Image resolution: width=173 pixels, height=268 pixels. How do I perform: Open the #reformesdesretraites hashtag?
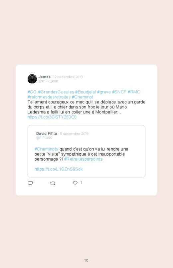(x=49, y=97)
